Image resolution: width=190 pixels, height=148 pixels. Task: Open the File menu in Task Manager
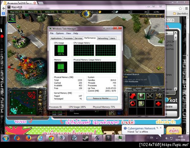coord(52,33)
